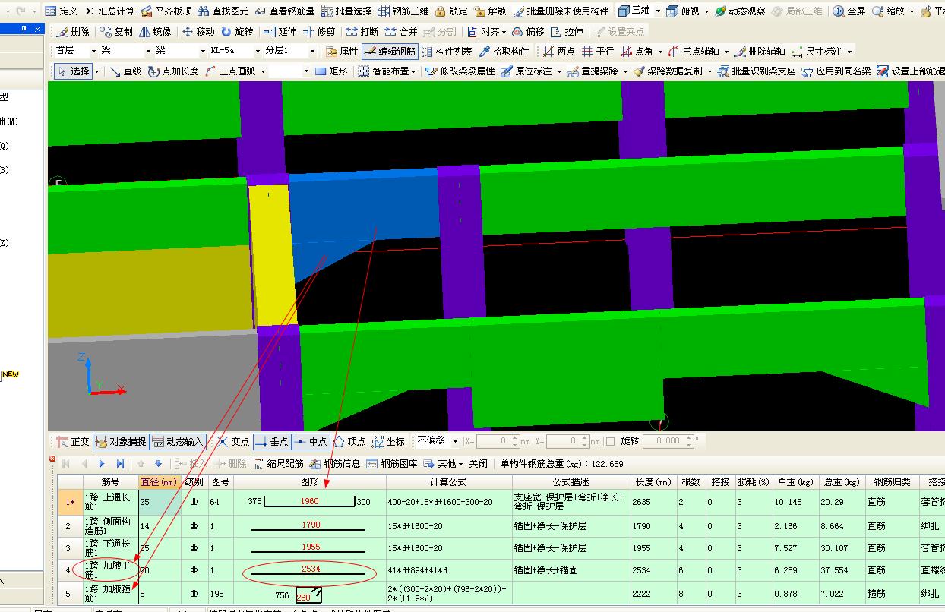The width and height of the screenshot is (945, 612).
Task: Click the 矩形 rectangle tool
Action: [x=330, y=71]
